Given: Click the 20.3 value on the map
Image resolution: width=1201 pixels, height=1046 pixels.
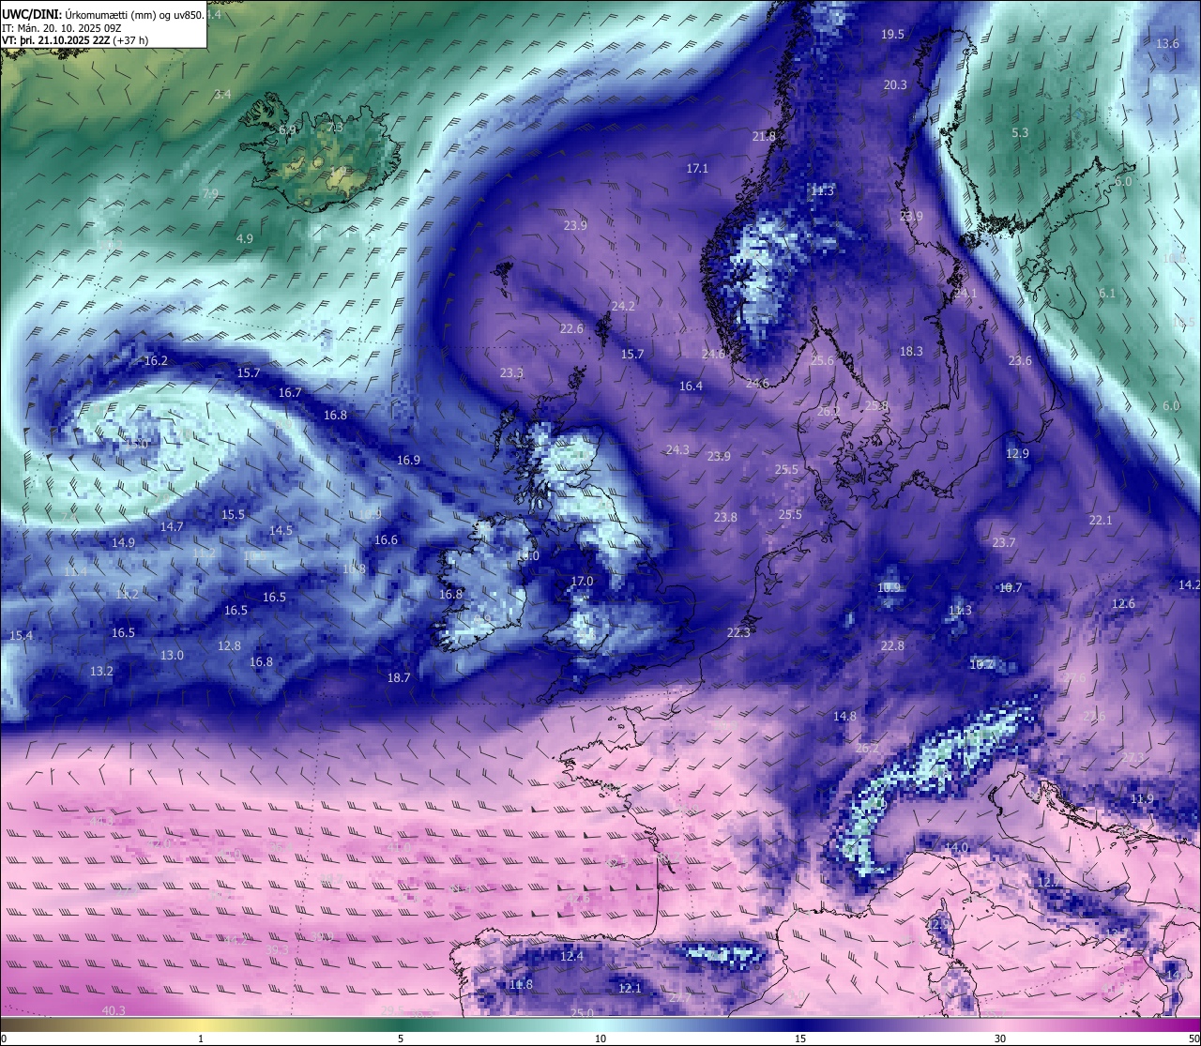Looking at the screenshot, I should pos(895,84).
